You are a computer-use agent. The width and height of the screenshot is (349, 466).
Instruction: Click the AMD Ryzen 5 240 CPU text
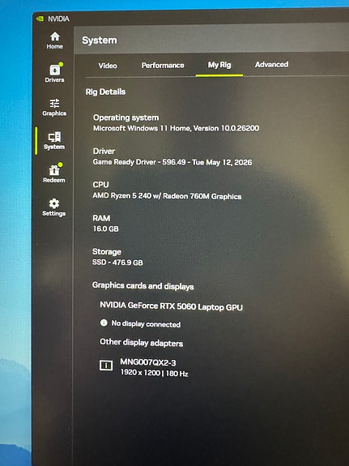[x=167, y=196]
